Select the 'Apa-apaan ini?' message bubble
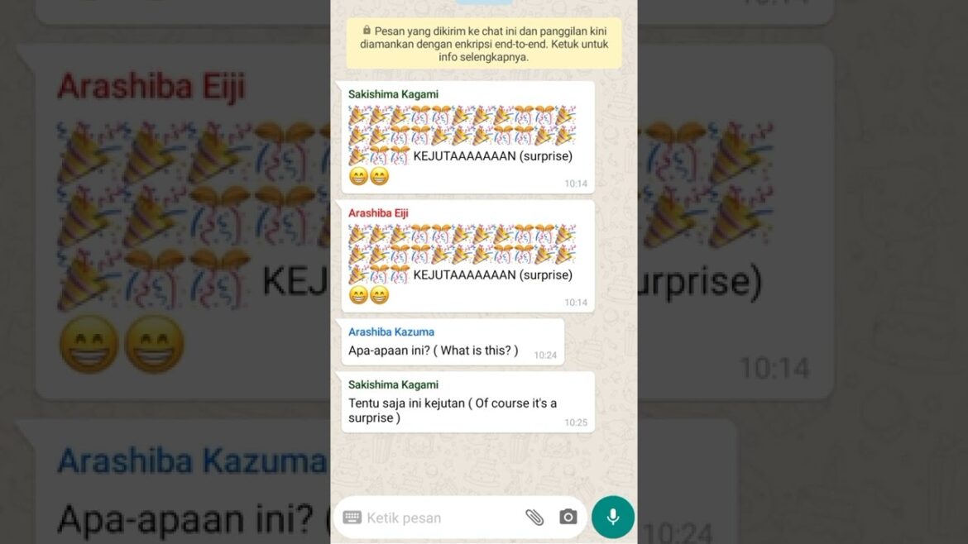This screenshot has height=544, width=968. 453,342
